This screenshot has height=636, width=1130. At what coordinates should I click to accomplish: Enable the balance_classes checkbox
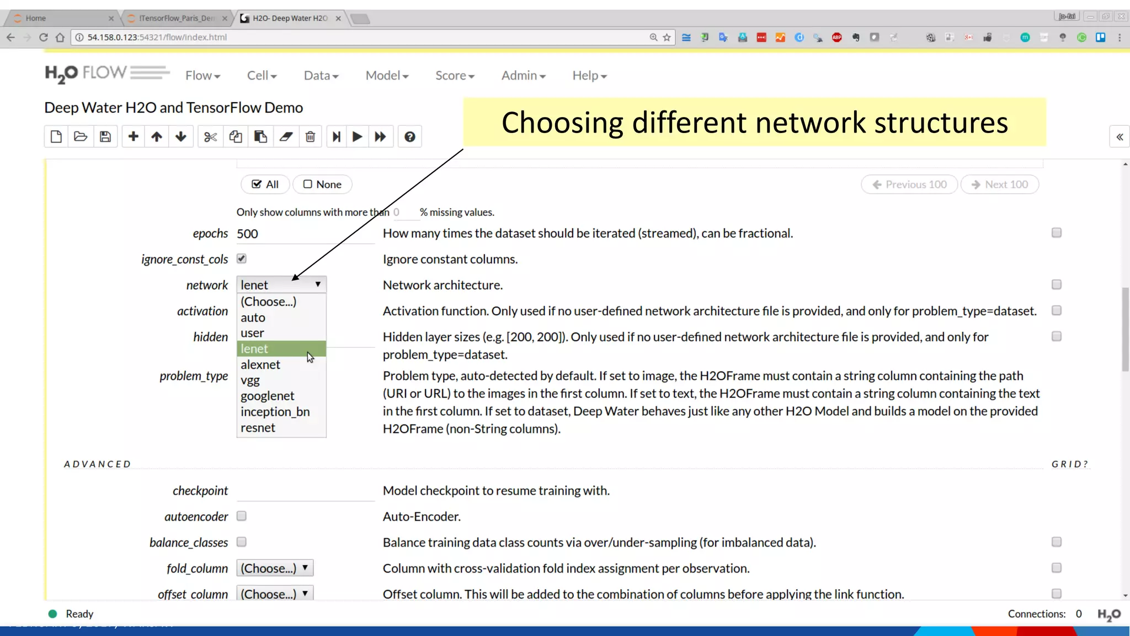point(242,542)
